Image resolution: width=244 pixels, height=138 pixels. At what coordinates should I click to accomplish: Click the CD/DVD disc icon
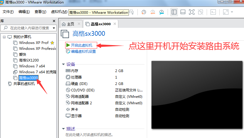pyautogui.click(x=68, y=90)
